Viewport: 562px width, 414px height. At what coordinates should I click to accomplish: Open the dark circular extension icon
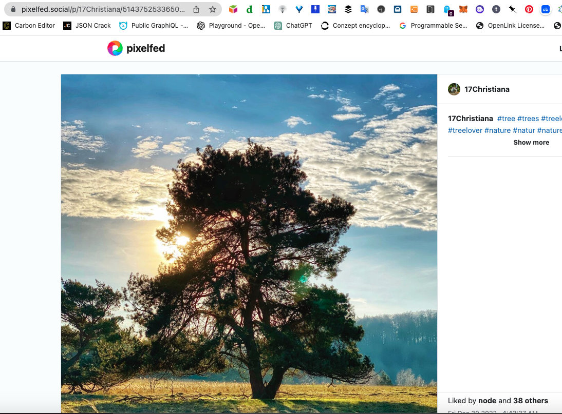click(x=381, y=9)
